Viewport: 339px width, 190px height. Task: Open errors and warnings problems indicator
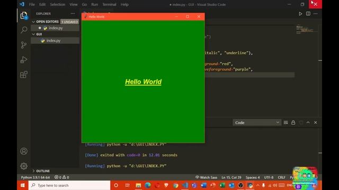61,177
